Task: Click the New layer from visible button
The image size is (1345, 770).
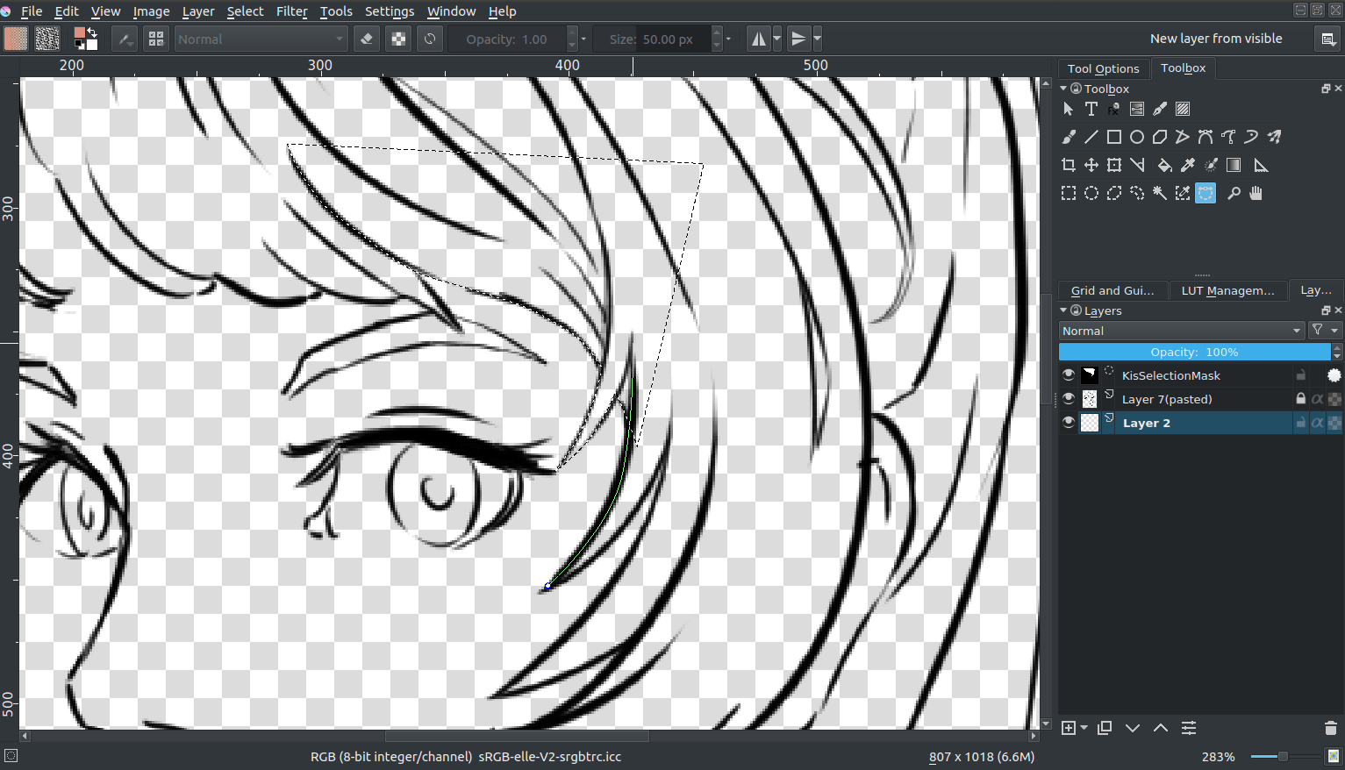Action: (1216, 39)
